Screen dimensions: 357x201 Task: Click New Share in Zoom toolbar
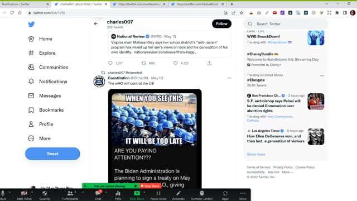[x=137, y=195]
